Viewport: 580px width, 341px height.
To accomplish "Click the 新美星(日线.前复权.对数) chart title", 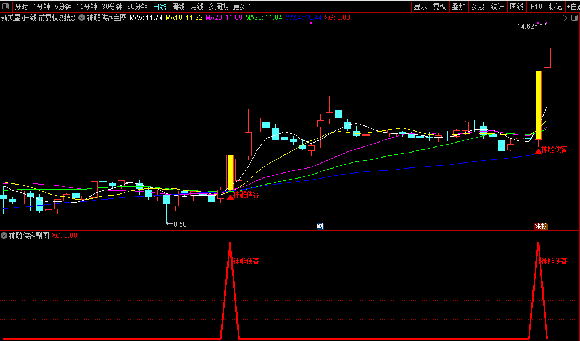I will pos(39,18).
